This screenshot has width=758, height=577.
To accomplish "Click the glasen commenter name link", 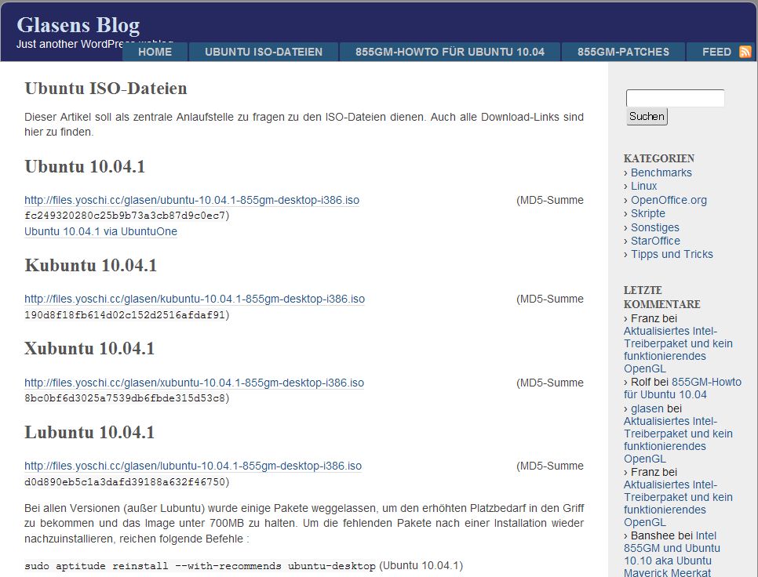I will click(x=647, y=408).
